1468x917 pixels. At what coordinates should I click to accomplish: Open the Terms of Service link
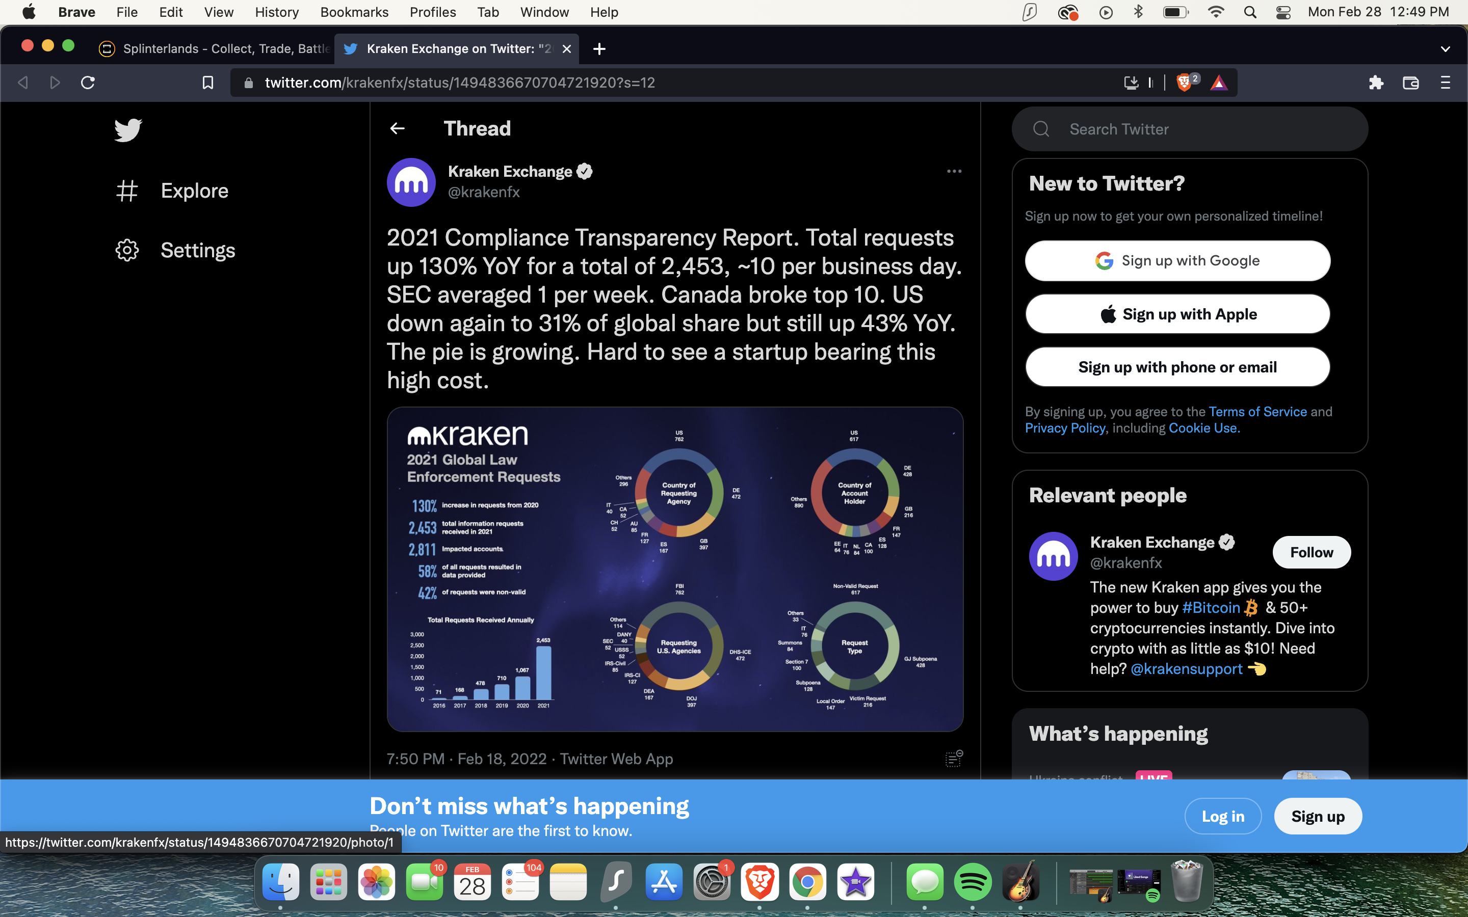[1257, 412]
